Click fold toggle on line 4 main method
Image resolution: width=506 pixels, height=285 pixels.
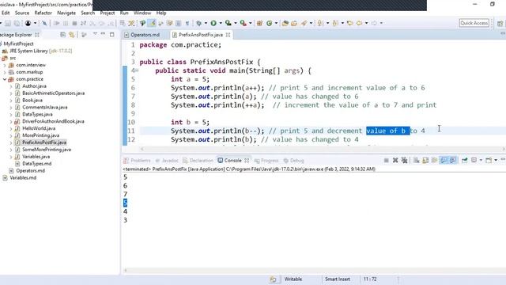click(137, 70)
